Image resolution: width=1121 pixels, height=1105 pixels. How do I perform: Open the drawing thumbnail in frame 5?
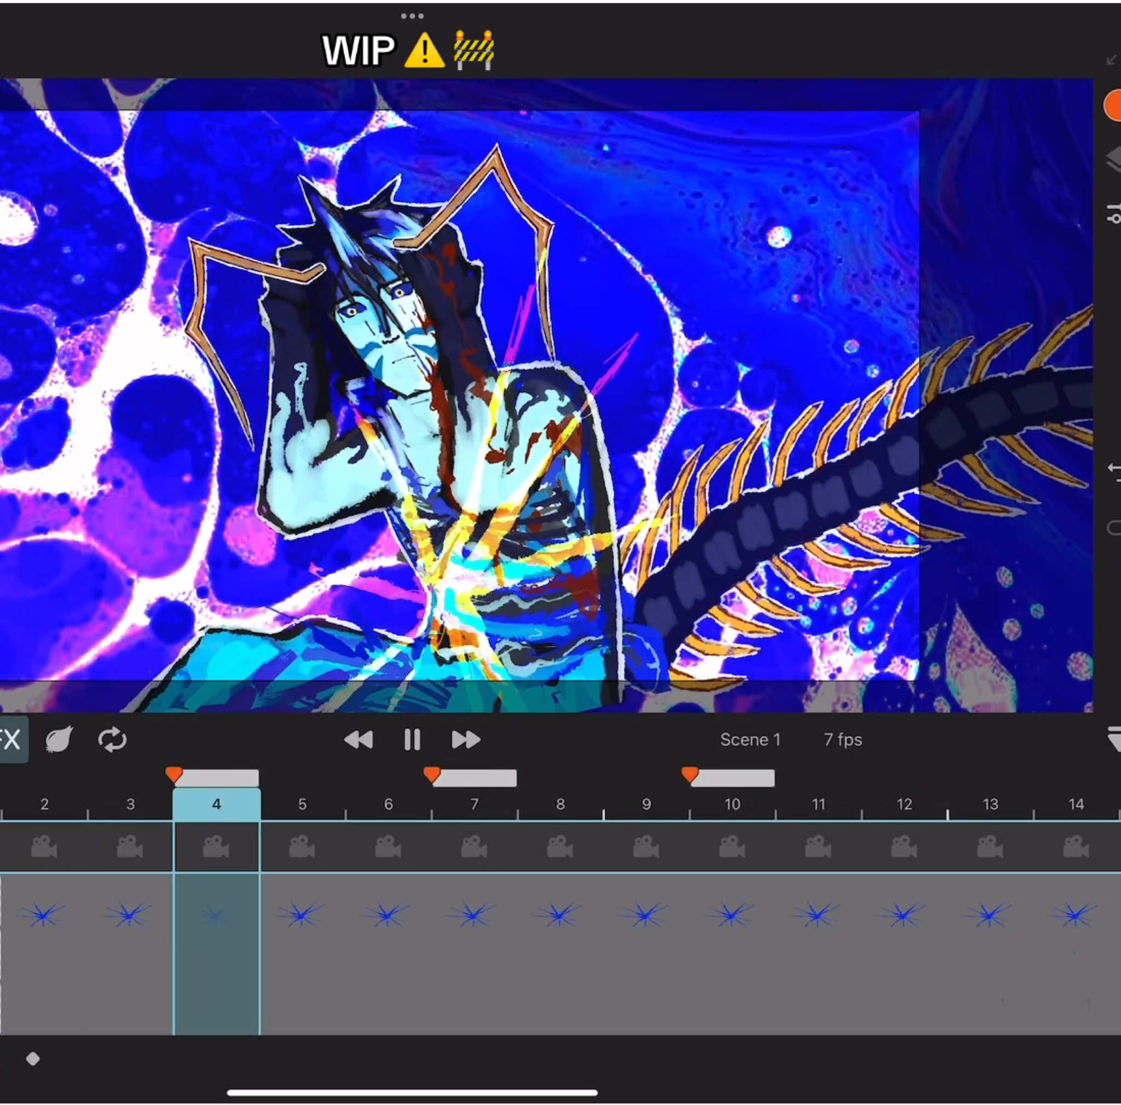coord(301,914)
